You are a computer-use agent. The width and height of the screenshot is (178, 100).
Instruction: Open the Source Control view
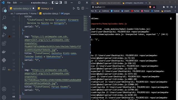pos(4,27)
